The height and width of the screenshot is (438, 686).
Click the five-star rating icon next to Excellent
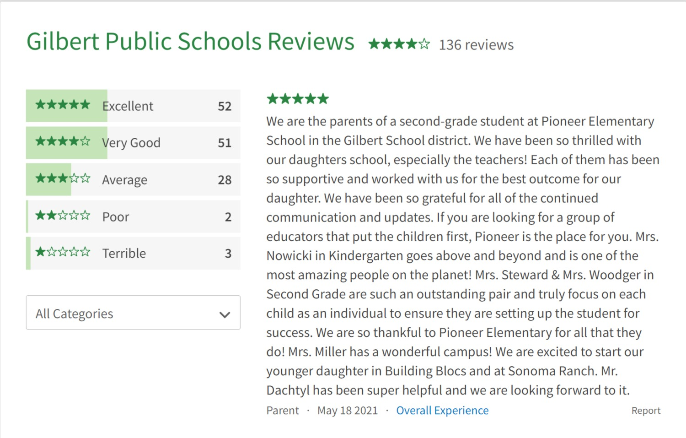click(x=62, y=104)
